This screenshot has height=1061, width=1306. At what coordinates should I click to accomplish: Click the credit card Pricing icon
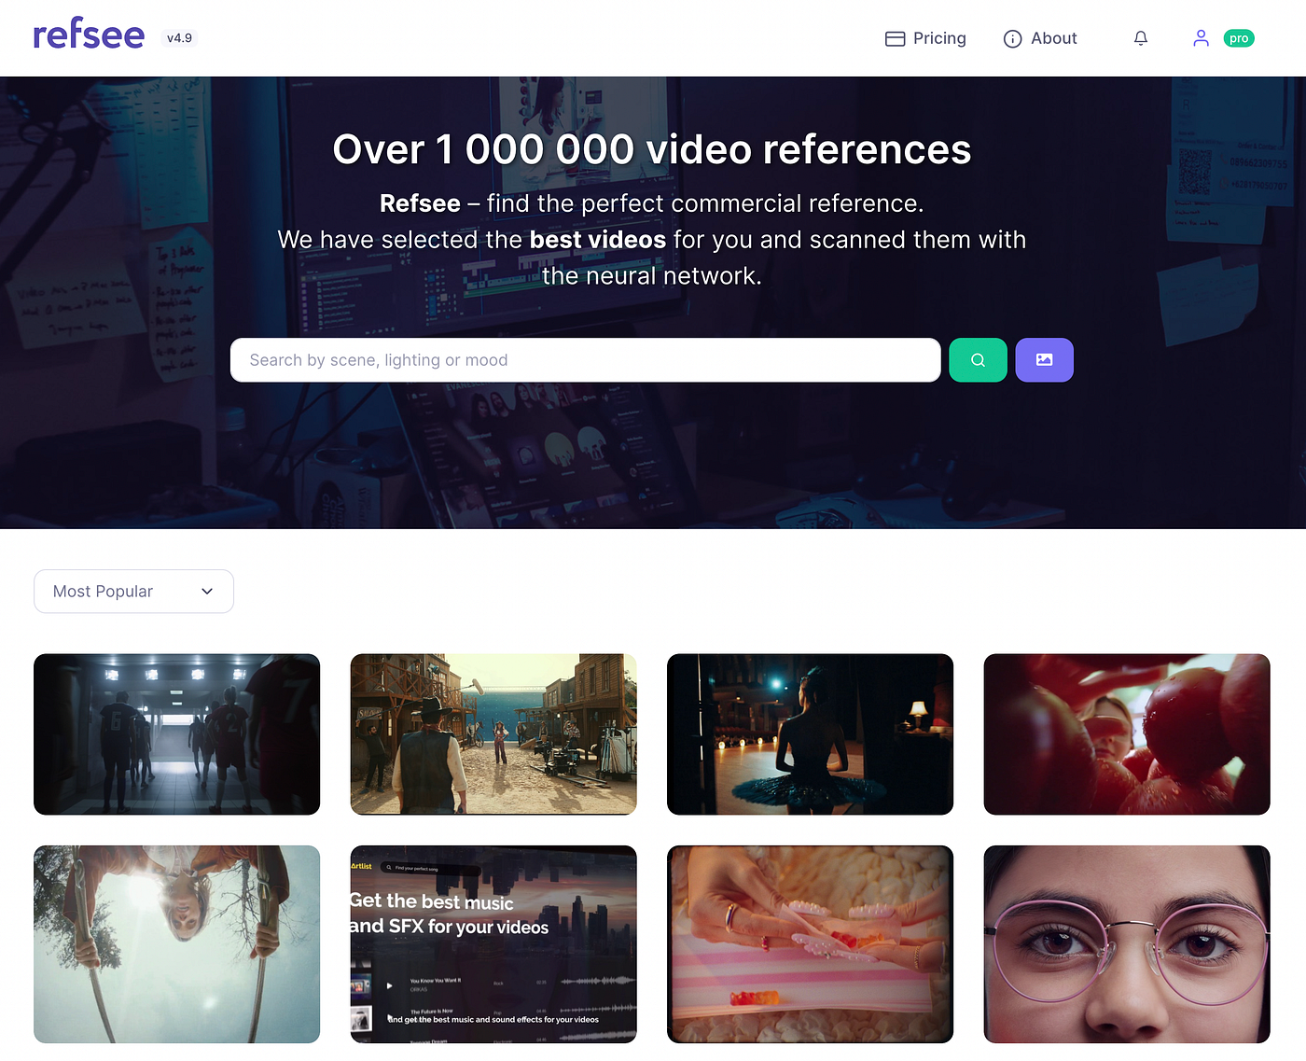(x=895, y=38)
